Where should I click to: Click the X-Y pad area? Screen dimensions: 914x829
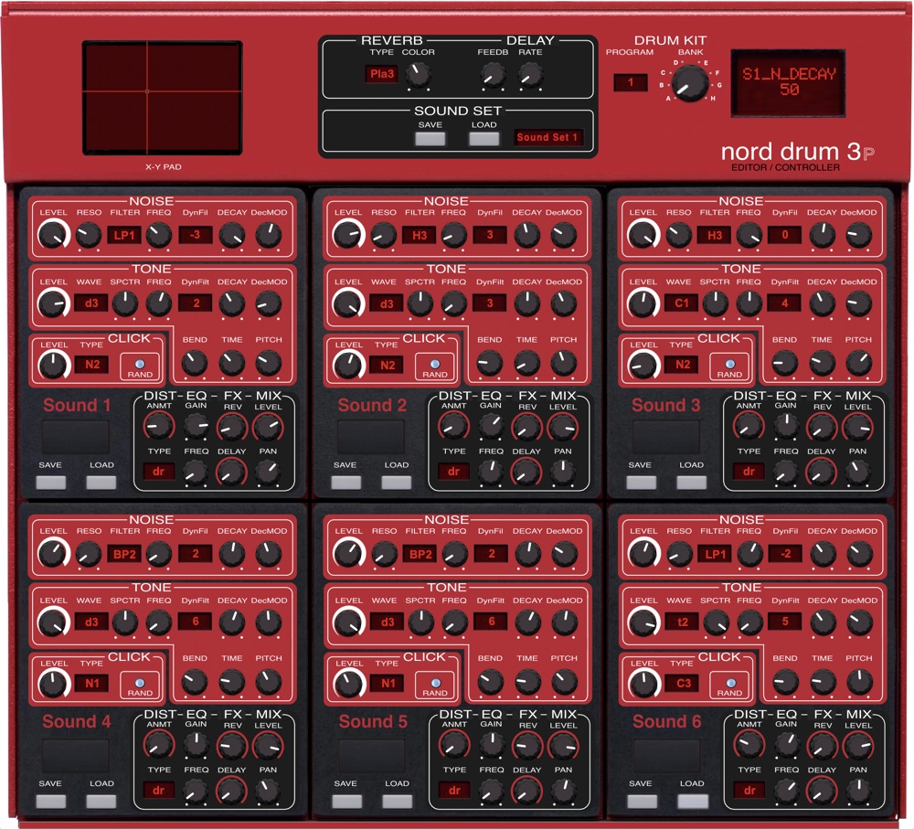tap(163, 98)
